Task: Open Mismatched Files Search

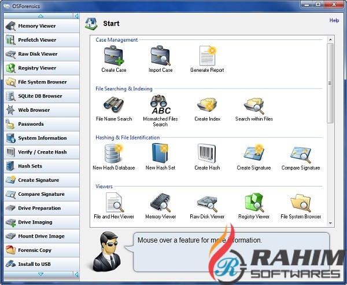Action: 160,111
